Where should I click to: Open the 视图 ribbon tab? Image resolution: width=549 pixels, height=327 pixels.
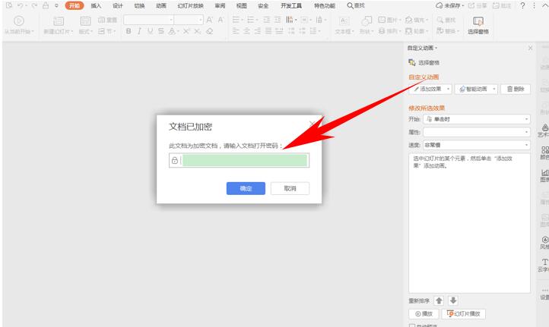click(242, 5)
